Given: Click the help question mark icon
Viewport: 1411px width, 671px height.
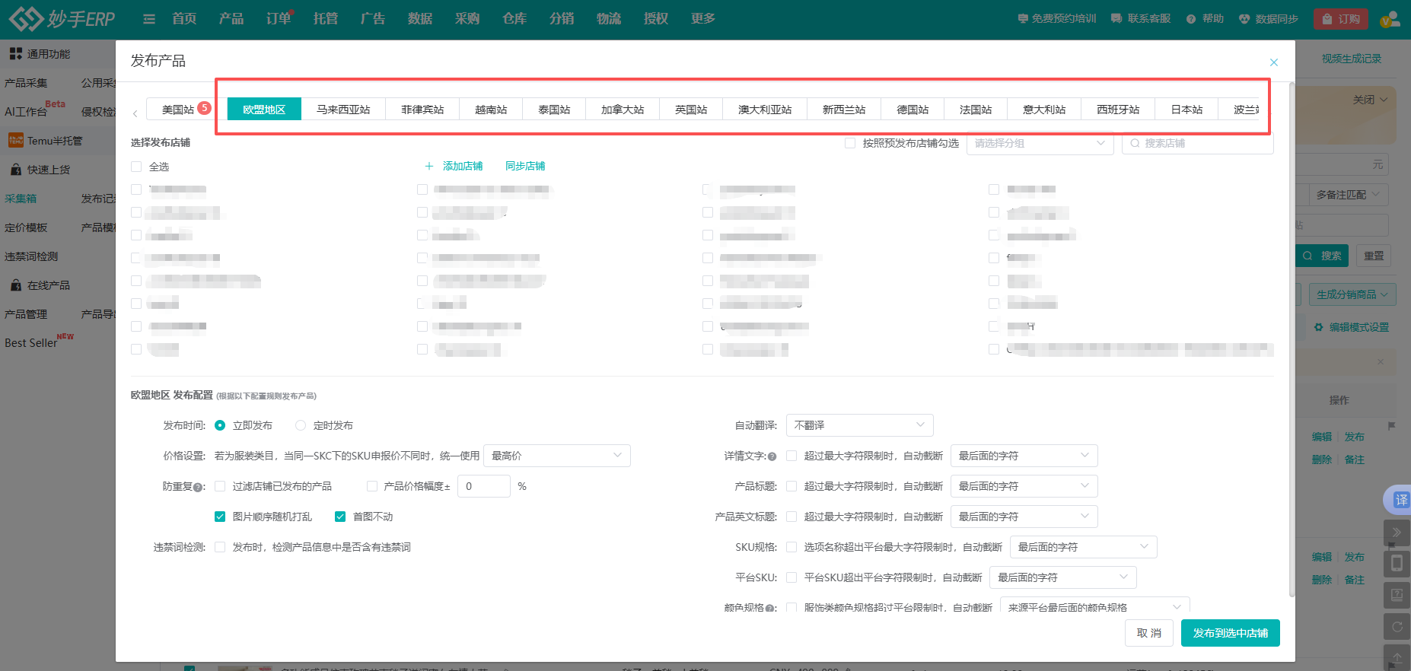Looking at the screenshot, I should (1191, 19).
